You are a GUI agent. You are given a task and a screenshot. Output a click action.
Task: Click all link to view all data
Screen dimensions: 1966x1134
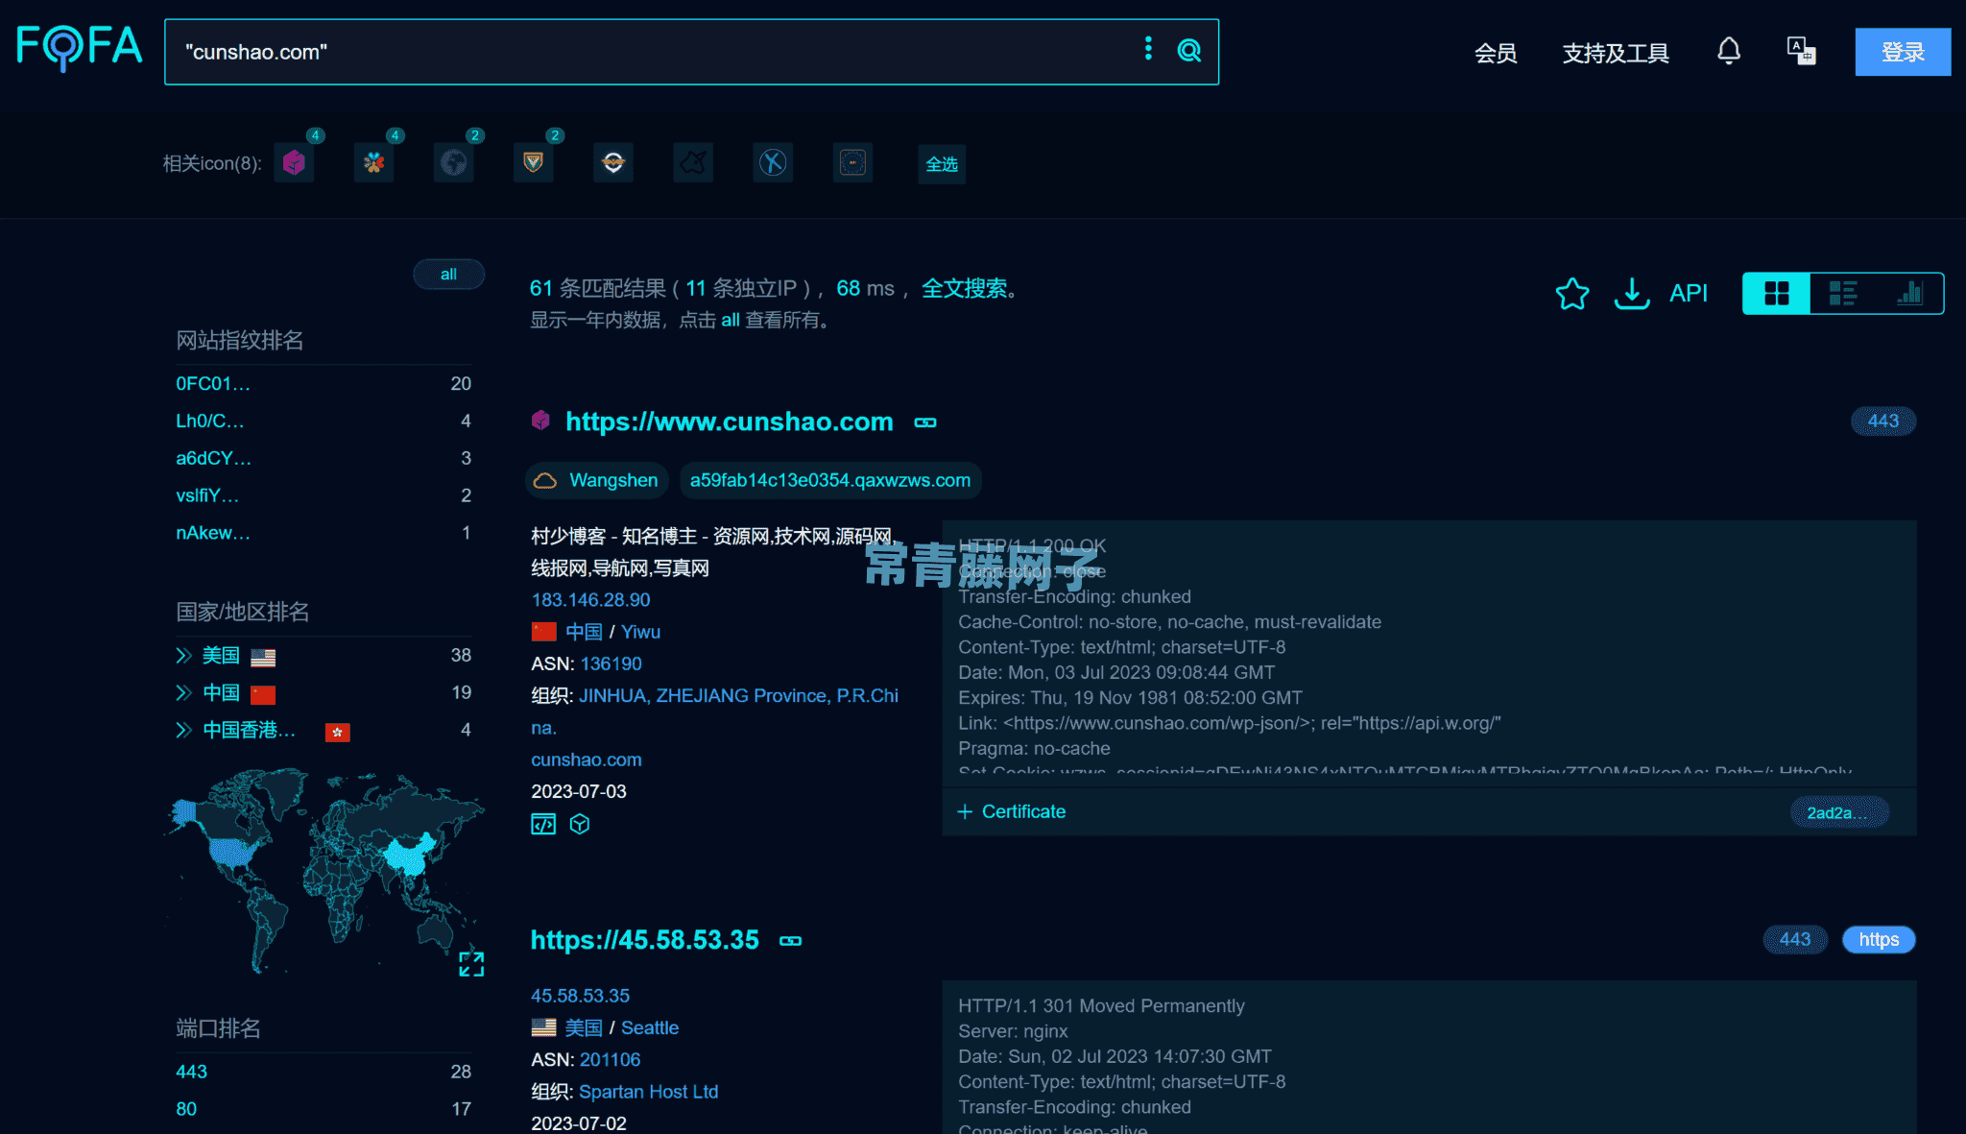click(731, 320)
